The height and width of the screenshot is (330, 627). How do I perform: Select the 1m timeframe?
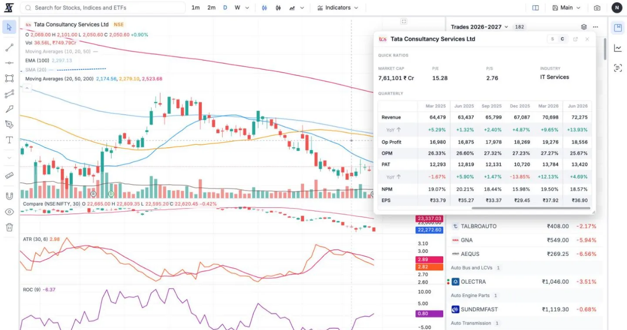pos(196,8)
